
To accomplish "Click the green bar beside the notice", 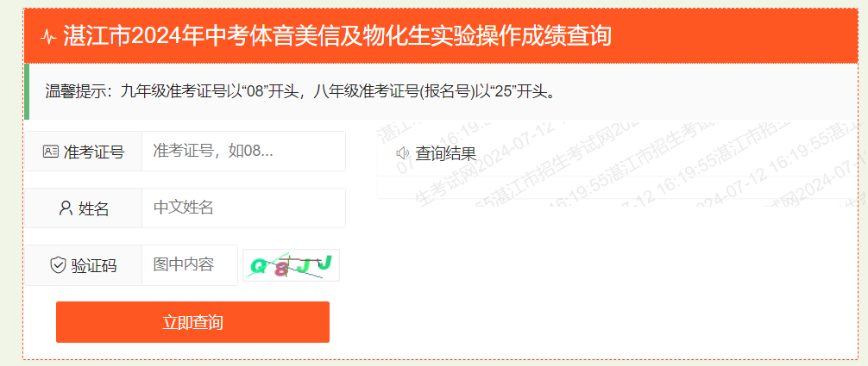I will [x=27, y=91].
